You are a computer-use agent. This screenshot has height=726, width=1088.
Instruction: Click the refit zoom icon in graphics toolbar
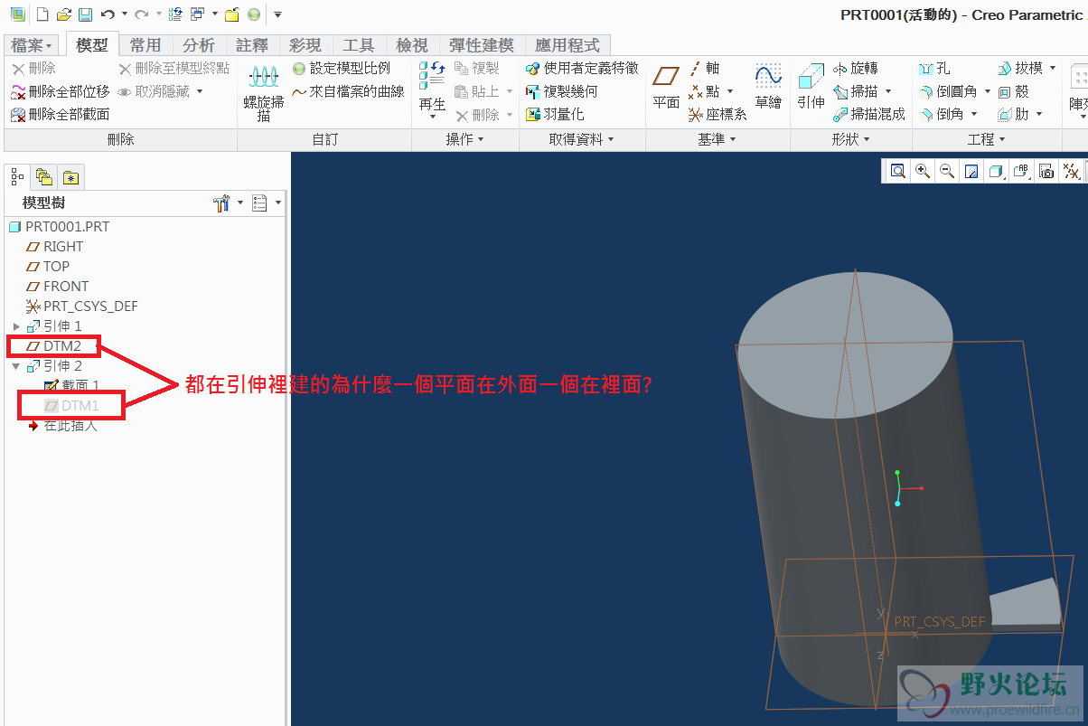[x=897, y=171]
